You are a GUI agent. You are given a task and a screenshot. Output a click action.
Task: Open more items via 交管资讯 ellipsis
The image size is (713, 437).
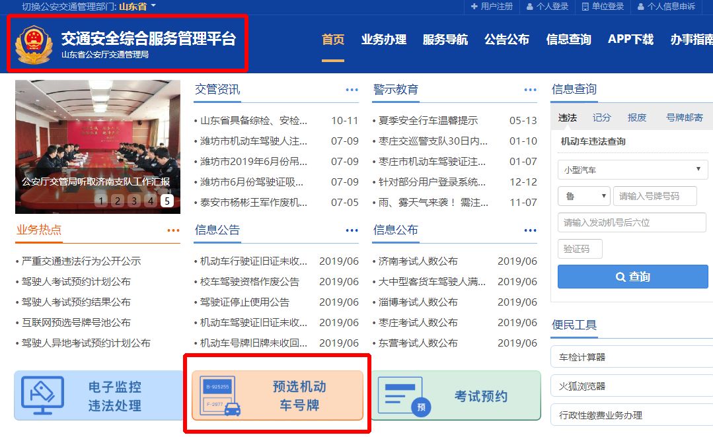(351, 90)
